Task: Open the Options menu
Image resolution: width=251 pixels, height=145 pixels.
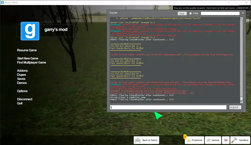Action: coord(22,91)
